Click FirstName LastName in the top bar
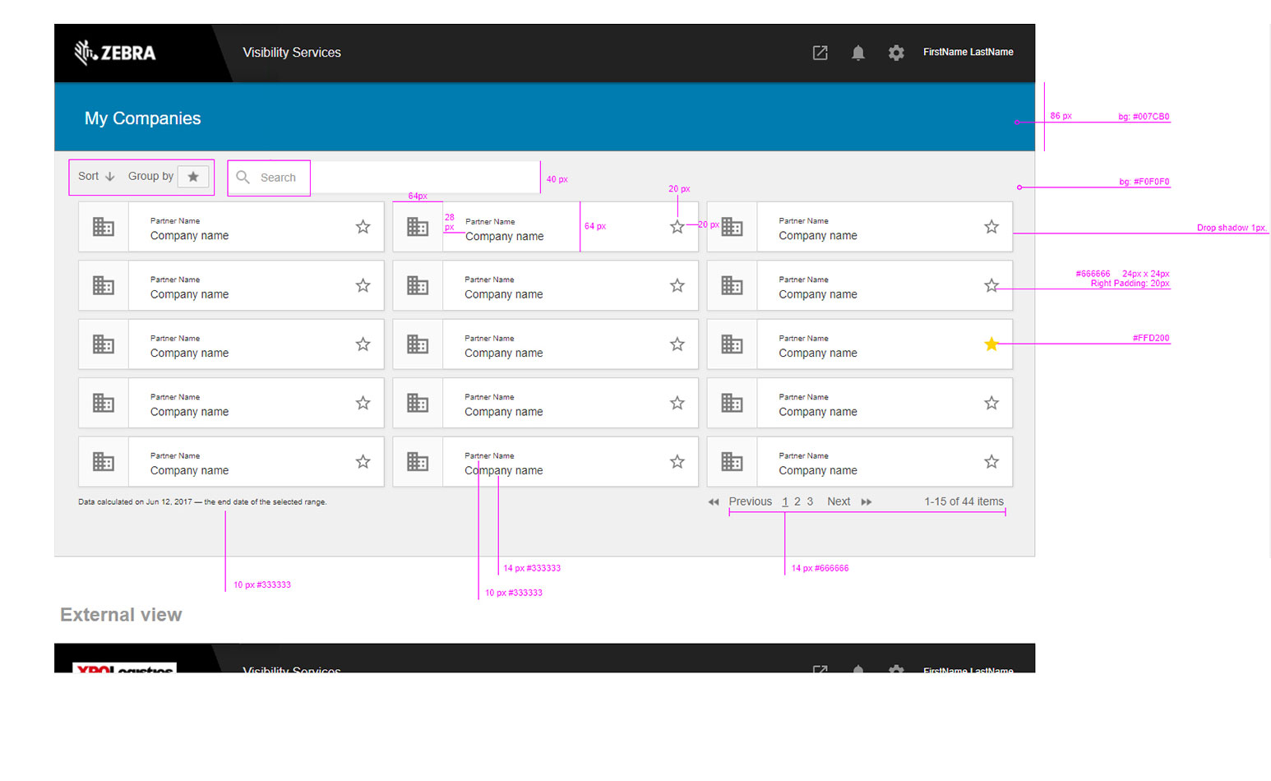Image resolution: width=1271 pixels, height=781 pixels. pyautogui.click(x=968, y=52)
